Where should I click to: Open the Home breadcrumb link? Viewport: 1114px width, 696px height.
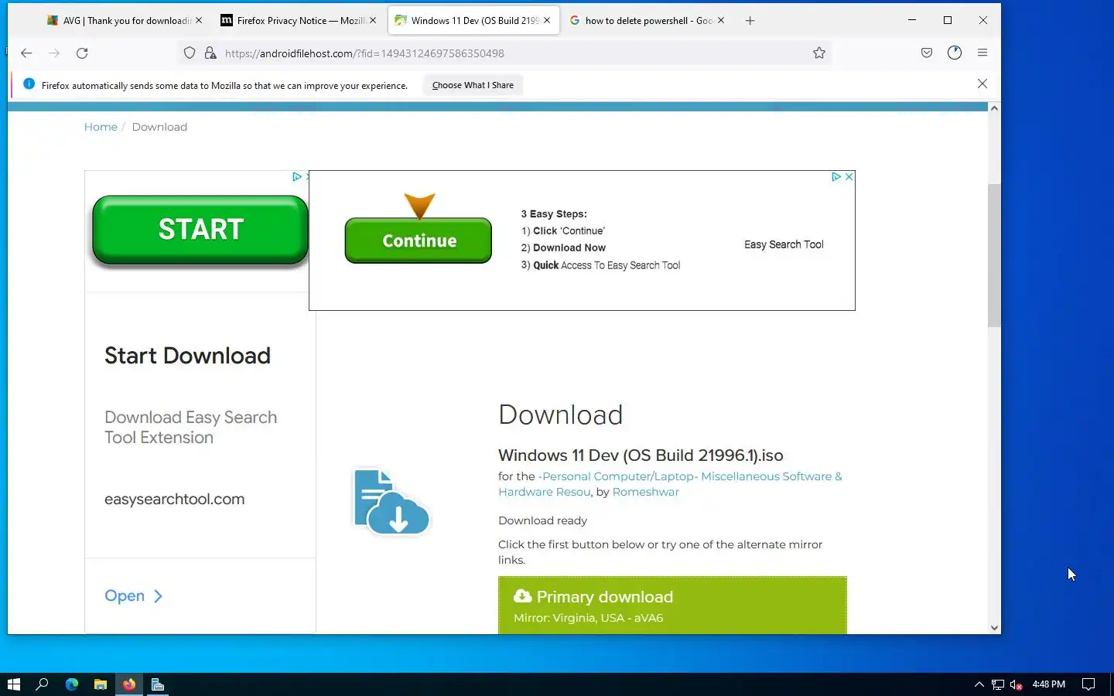(101, 127)
